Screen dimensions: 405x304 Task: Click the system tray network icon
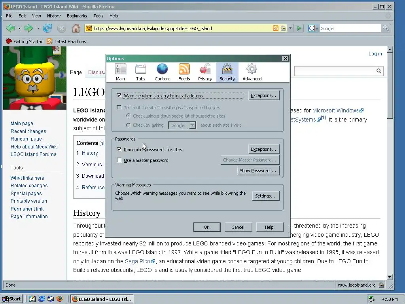click(x=371, y=299)
